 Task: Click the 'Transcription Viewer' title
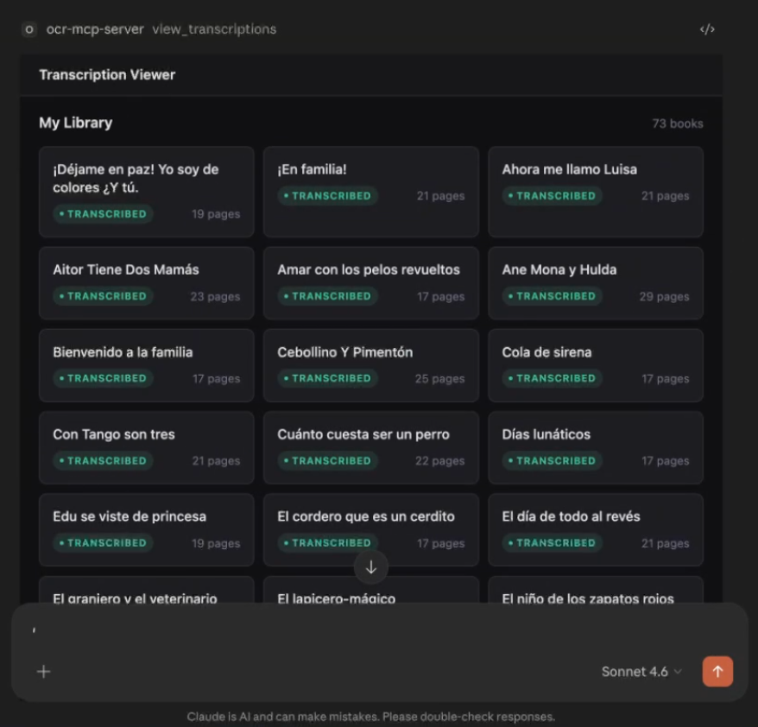coord(107,75)
